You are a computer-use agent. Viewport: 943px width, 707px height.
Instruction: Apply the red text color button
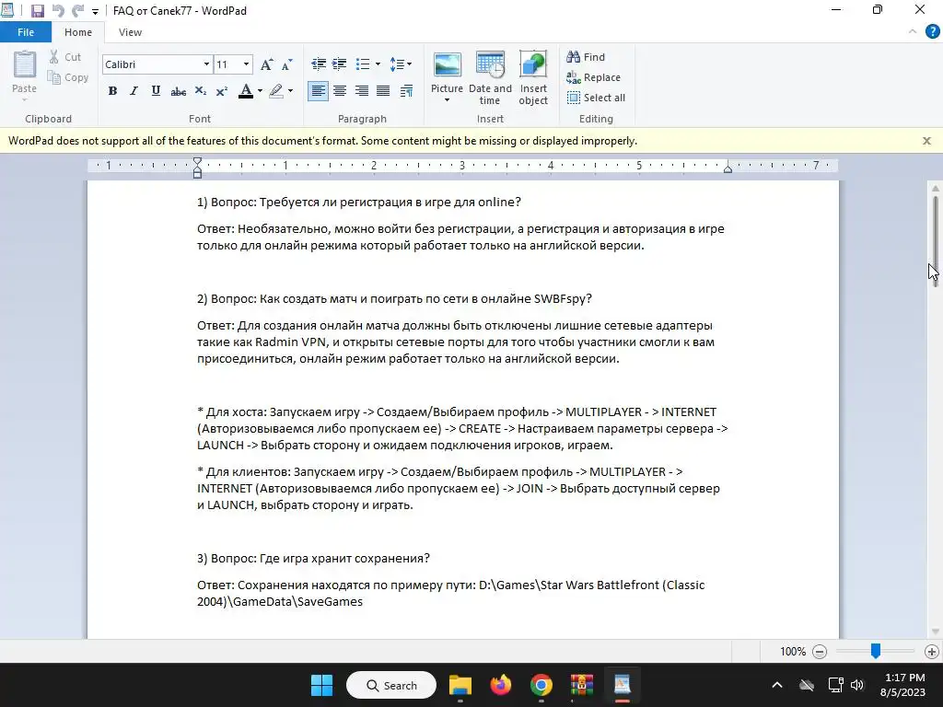245,91
